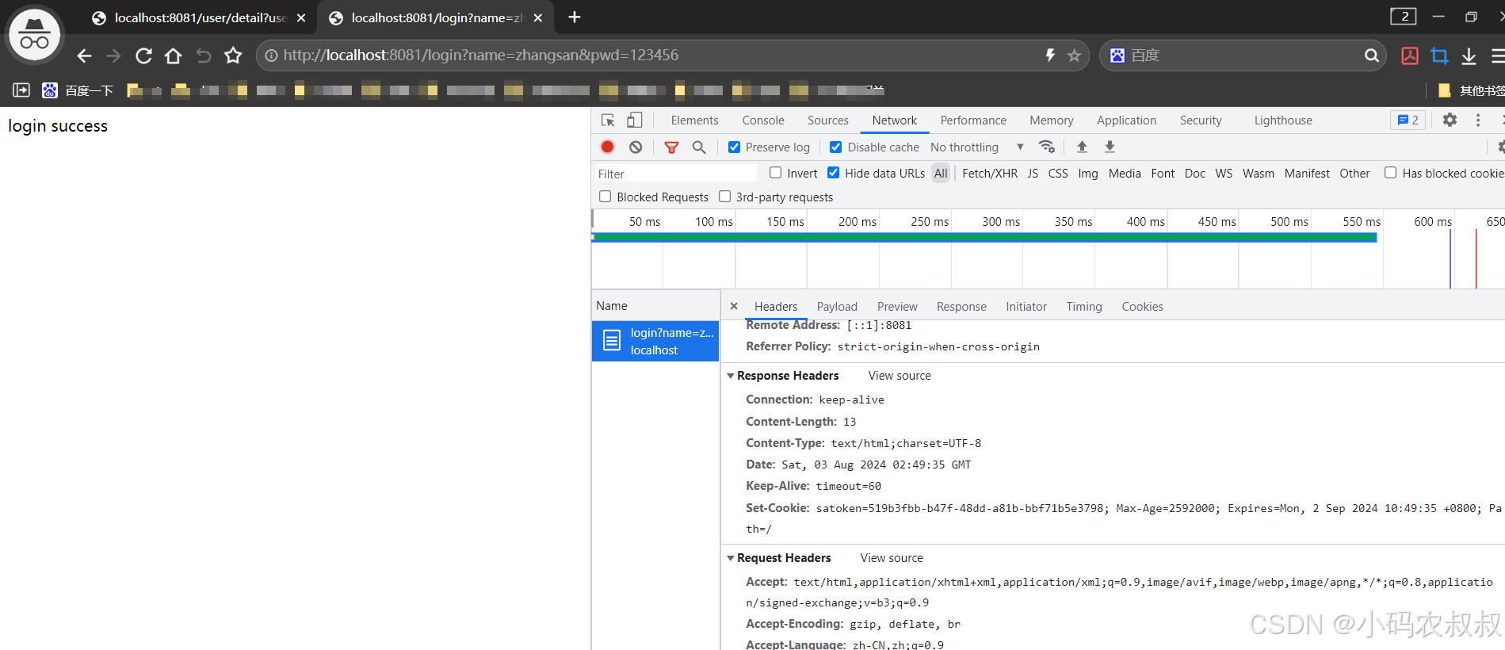Image resolution: width=1505 pixels, height=650 pixels.
Task: Toggle the device toolbar icon
Action: coord(634,120)
